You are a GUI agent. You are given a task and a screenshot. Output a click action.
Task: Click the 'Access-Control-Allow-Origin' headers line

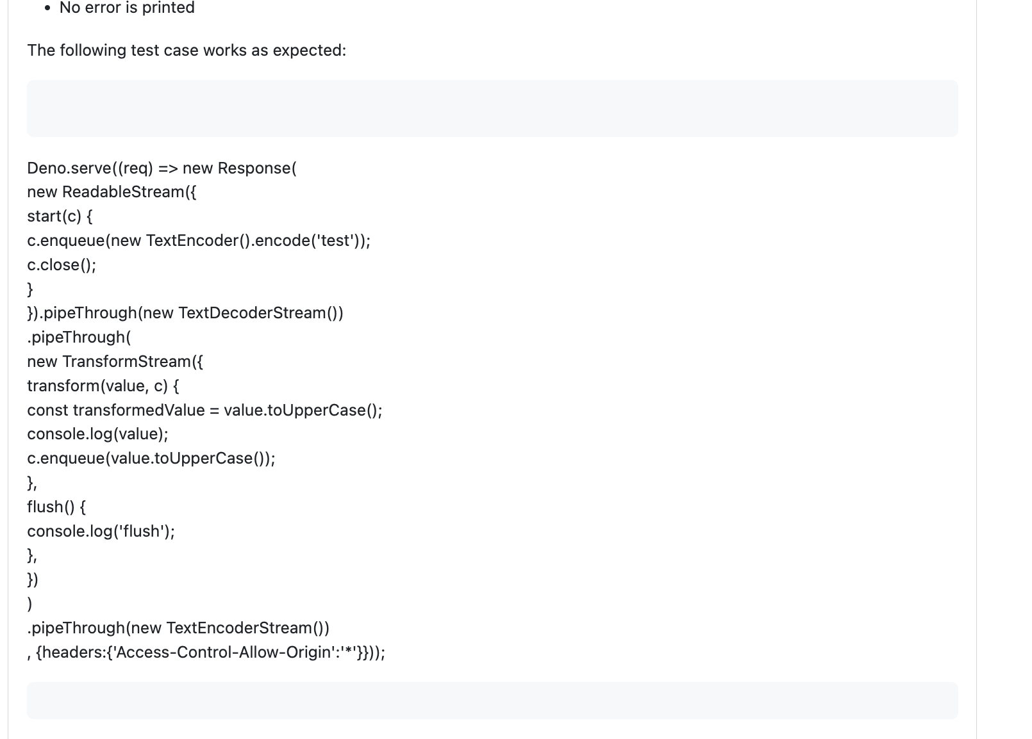tap(206, 653)
